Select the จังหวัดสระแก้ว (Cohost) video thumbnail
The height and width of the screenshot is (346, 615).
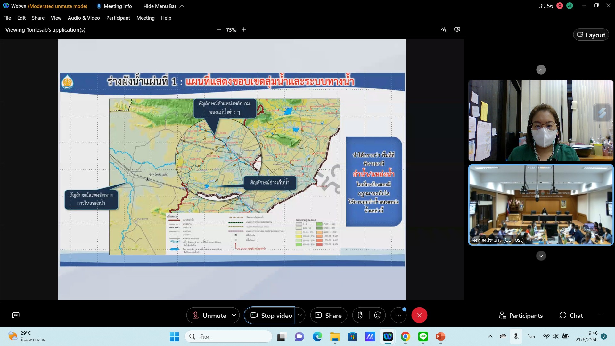(541, 205)
